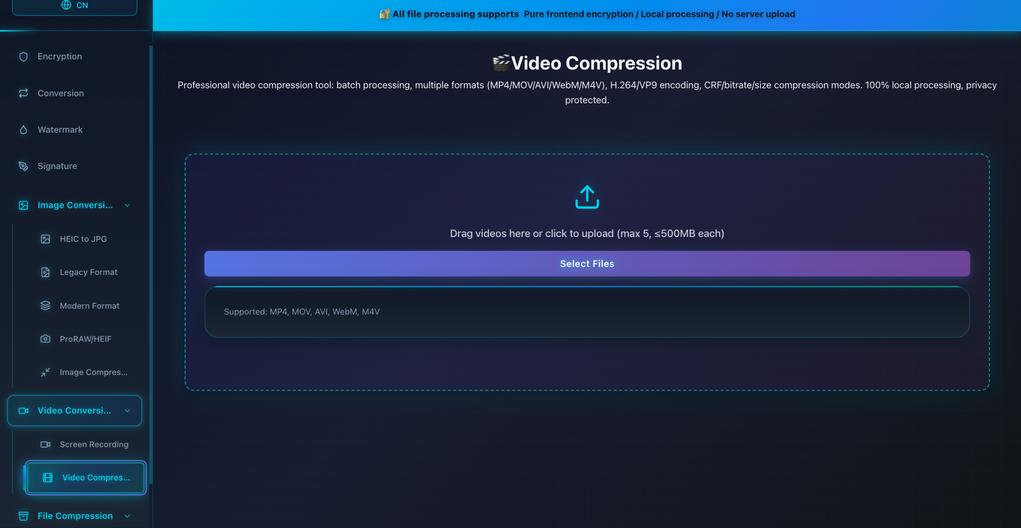The width and height of the screenshot is (1021, 528).
Task: Click the Video Compression film icon
Action: tap(47, 477)
